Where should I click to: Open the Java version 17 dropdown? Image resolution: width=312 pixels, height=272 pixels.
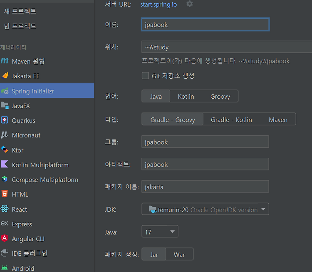[160, 232]
